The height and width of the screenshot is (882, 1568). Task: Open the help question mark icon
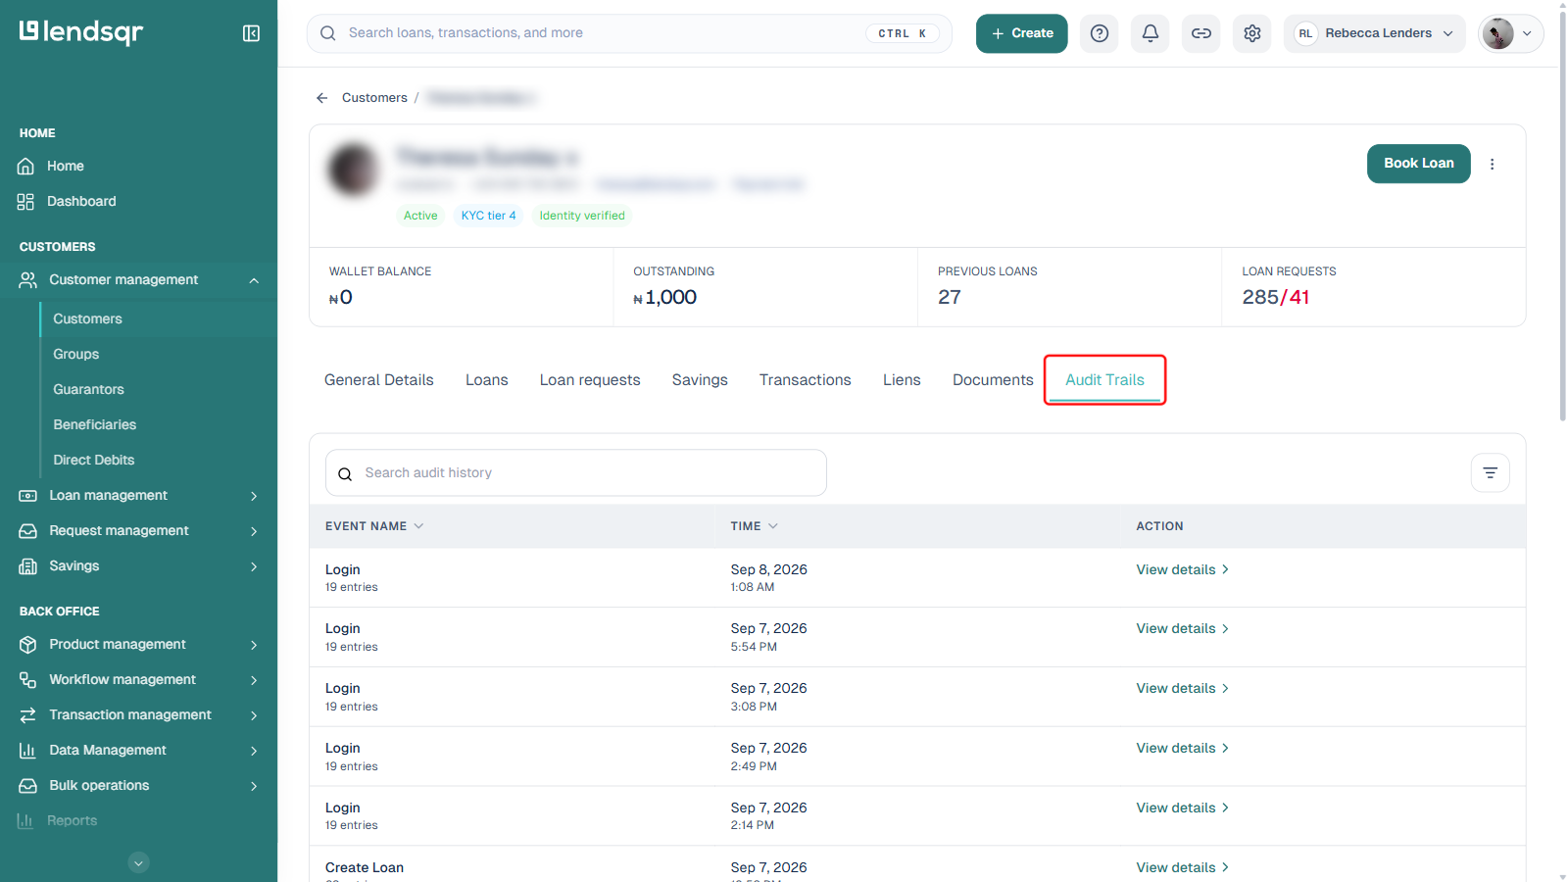pos(1100,33)
